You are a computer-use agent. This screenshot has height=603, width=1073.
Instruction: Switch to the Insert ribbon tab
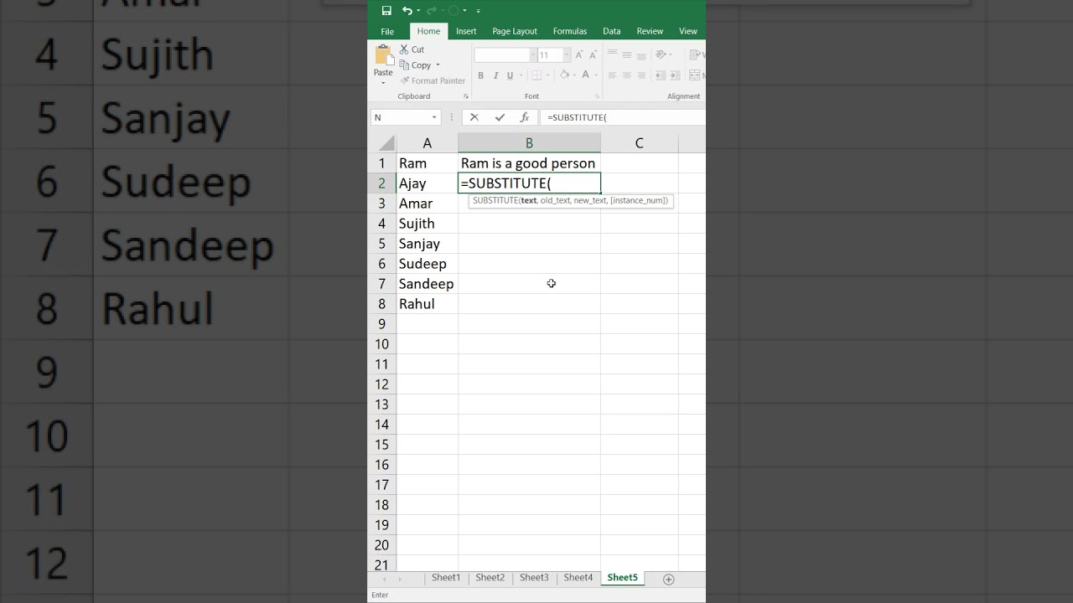(466, 31)
